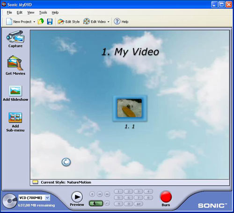Click the 1. My Video menu title
The width and height of the screenshot is (234, 213).
[130, 52]
